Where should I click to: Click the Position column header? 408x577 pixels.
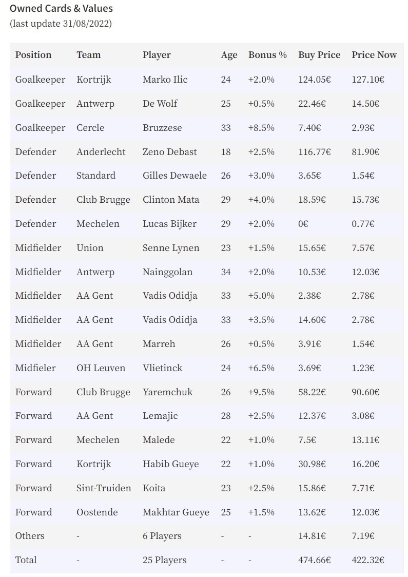[x=33, y=55]
